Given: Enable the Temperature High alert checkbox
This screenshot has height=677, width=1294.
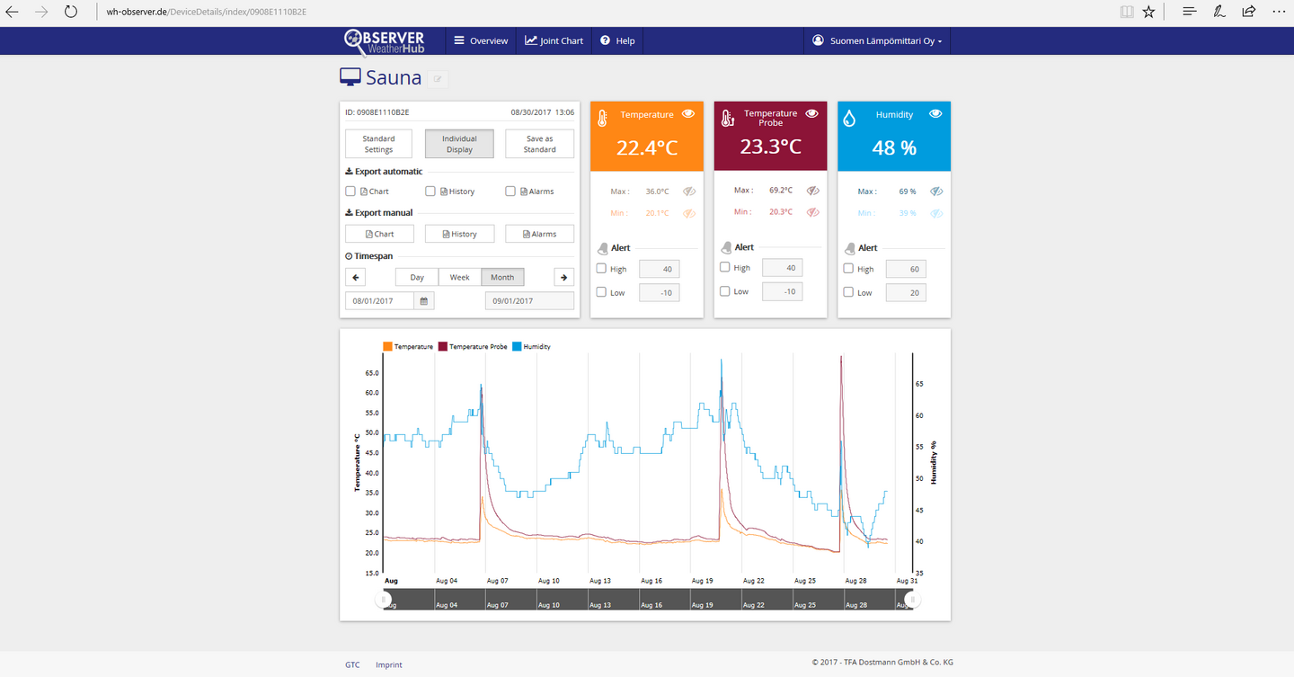Looking at the screenshot, I should coord(602,269).
